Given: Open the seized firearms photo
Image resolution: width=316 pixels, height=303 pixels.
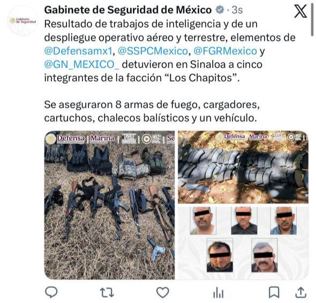Looking at the screenshot, I should click(109, 205).
